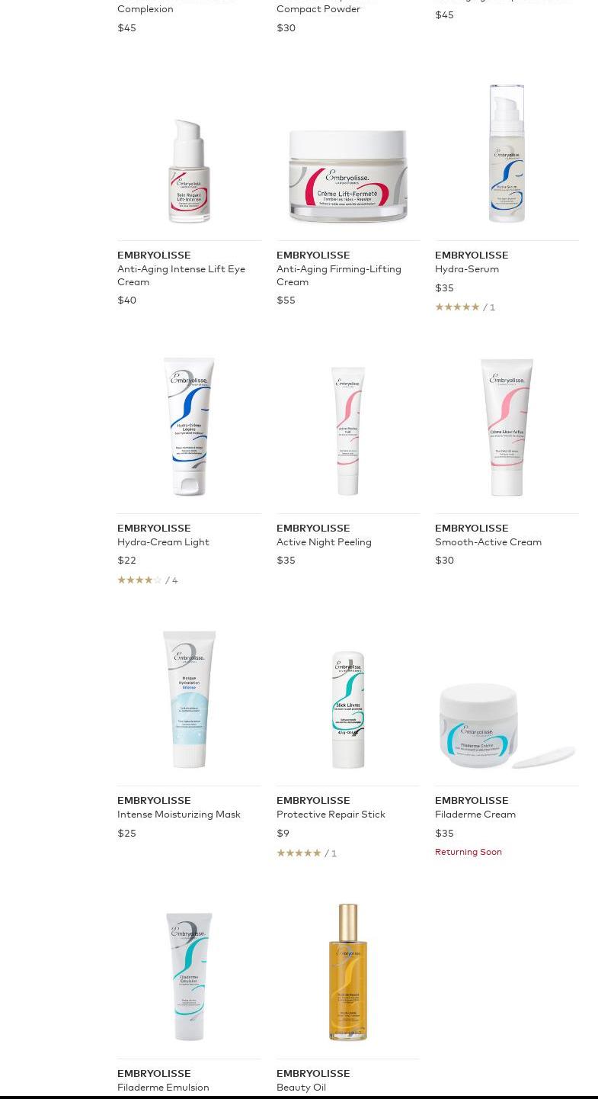This screenshot has width=598, height=1099.
Task: View the Beauty Oil bottle image
Action: click(x=348, y=972)
